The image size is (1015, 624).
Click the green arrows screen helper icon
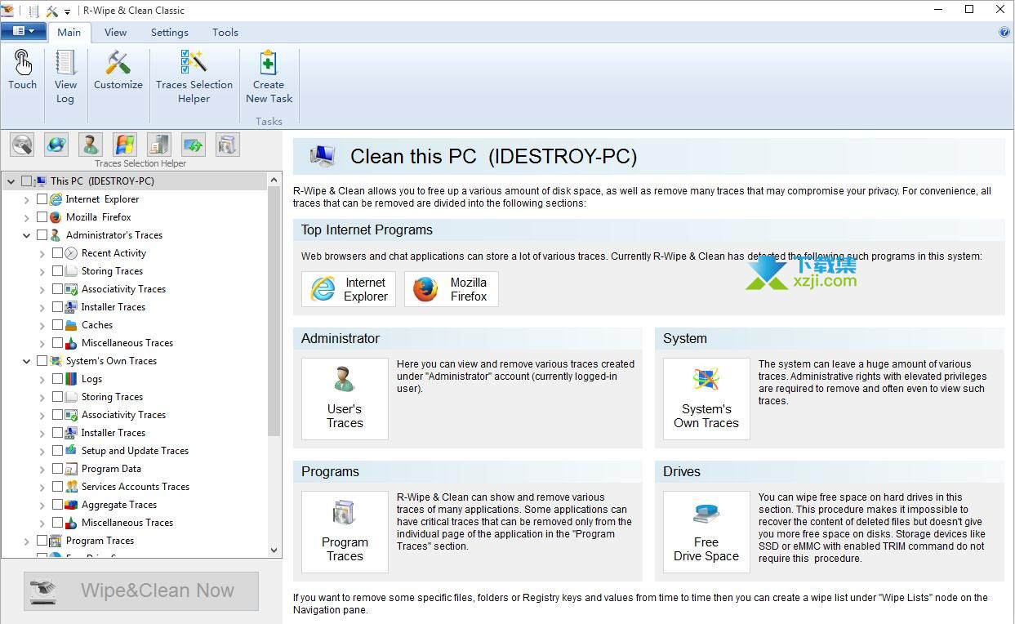point(194,145)
